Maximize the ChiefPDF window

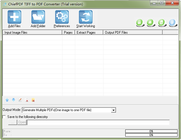point(162,3)
